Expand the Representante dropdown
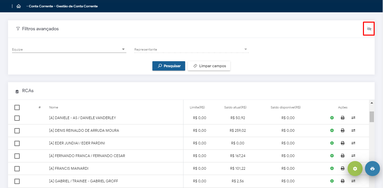 pyautogui.click(x=191, y=50)
